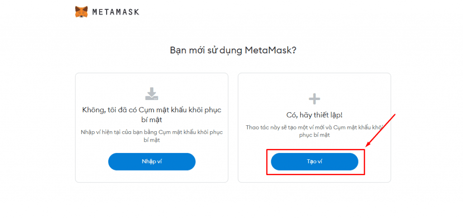Click the 'phục bí mật' line in right card
Viewport: 463px width, 219px height.
(315, 135)
